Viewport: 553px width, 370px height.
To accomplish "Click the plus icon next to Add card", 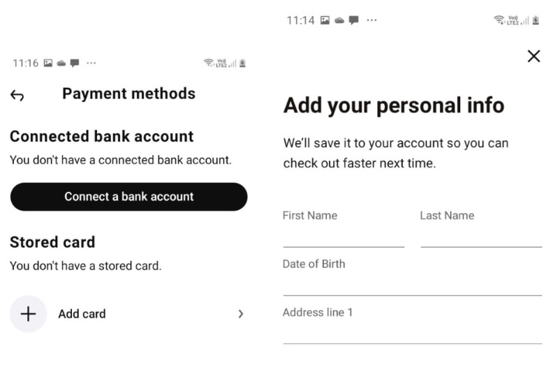I will pos(28,313).
